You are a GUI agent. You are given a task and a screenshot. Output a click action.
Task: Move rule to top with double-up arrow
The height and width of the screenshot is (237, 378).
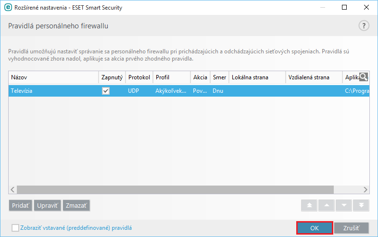point(309,205)
